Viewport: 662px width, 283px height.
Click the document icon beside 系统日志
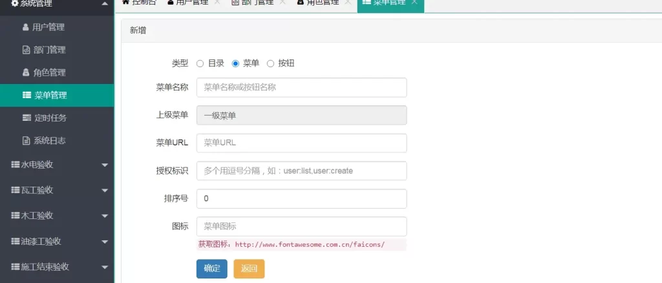26,140
